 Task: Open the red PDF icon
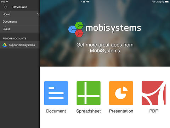154,93
